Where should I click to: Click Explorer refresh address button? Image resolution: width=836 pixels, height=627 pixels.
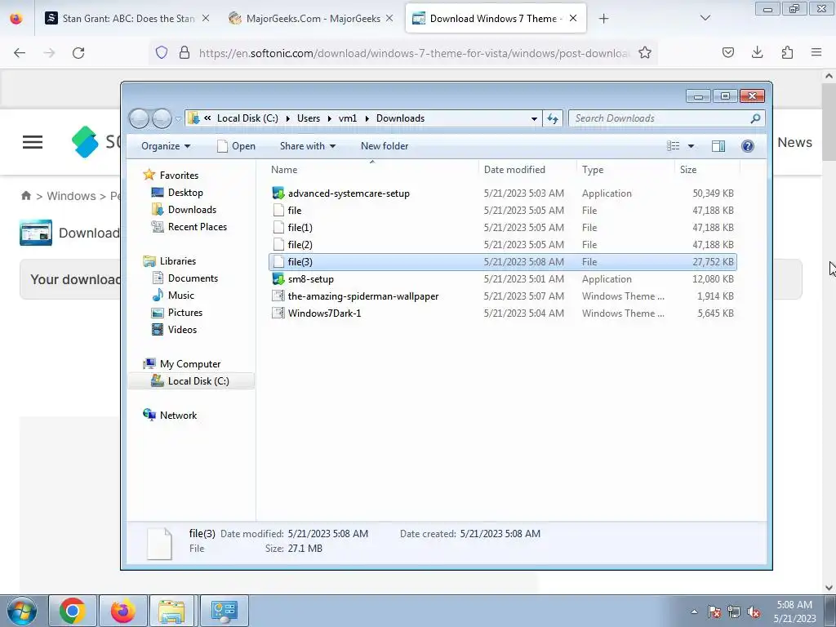[553, 118]
